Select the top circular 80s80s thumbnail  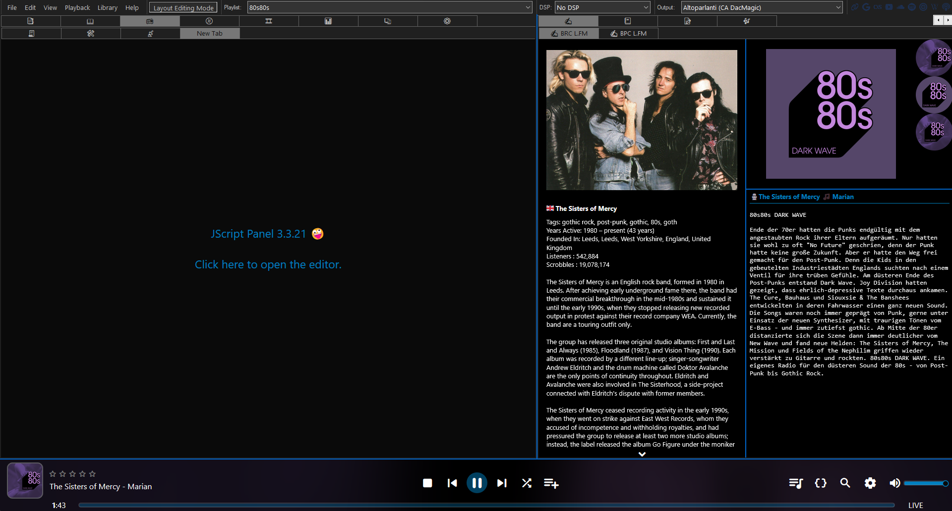(935, 57)
